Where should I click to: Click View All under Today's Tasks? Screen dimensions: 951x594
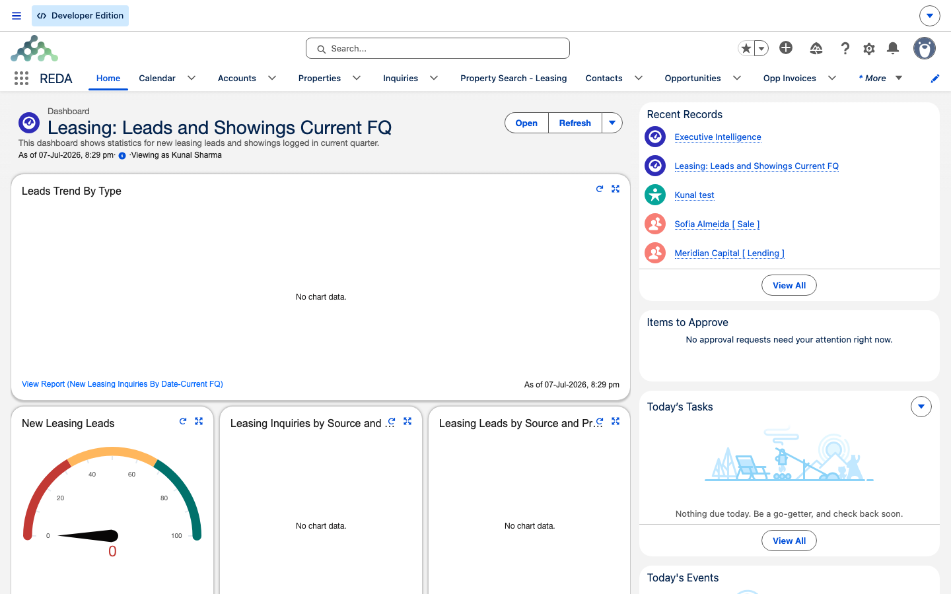[789, 541]
